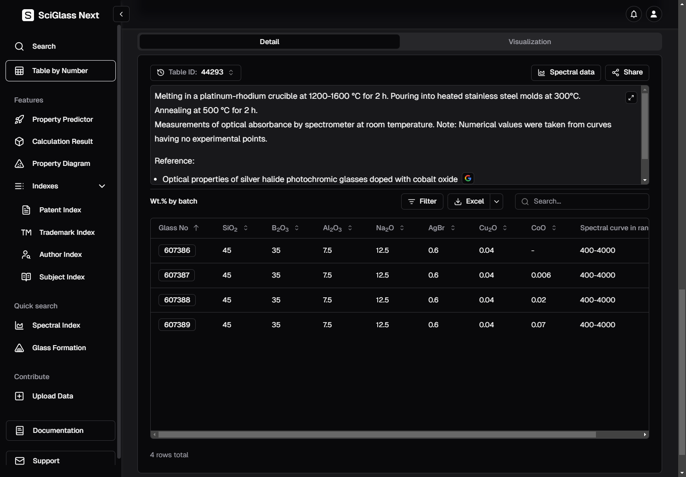Collapse the Indexes section in the sidebar

102,186
